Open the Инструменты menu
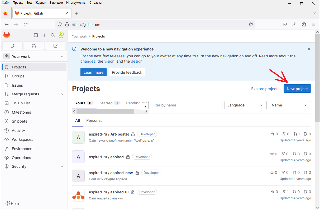 pos(76,3)
